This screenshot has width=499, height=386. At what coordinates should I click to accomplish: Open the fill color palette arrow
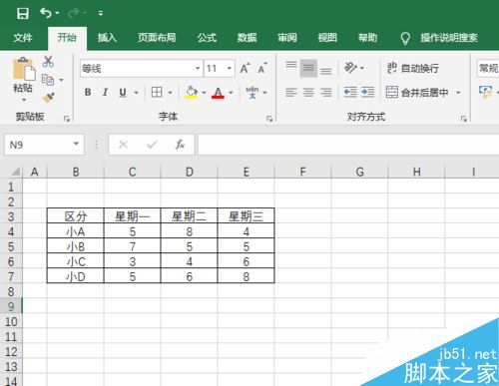point(204,93)
